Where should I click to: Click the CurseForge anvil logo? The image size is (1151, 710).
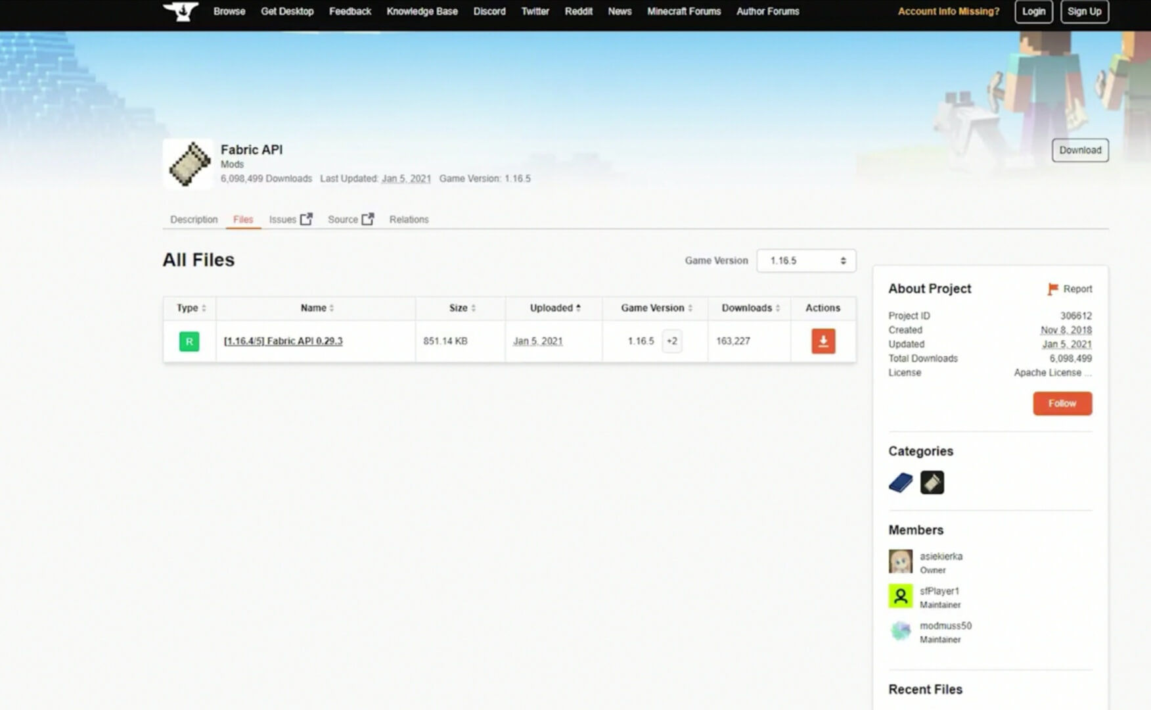tap(181, 11)
